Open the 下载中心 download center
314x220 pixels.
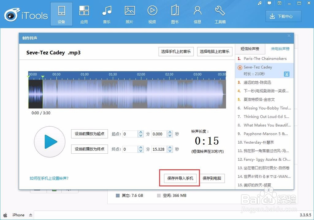(x=283, y=16)
